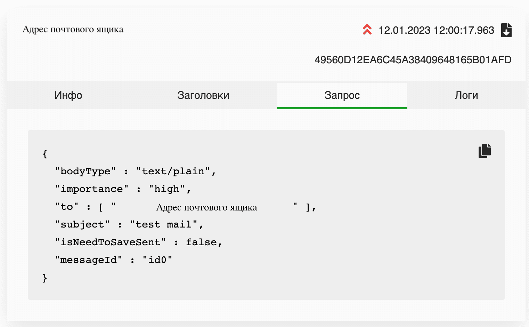529x327 pixels.
Task: Click the copy-to-clipboard icon in code block
Action: [x=485, y=151]
